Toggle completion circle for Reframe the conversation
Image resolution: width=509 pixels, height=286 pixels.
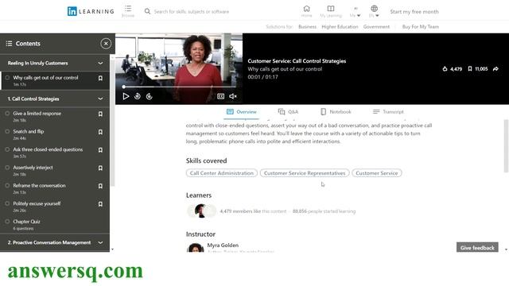tap(7, 185)
